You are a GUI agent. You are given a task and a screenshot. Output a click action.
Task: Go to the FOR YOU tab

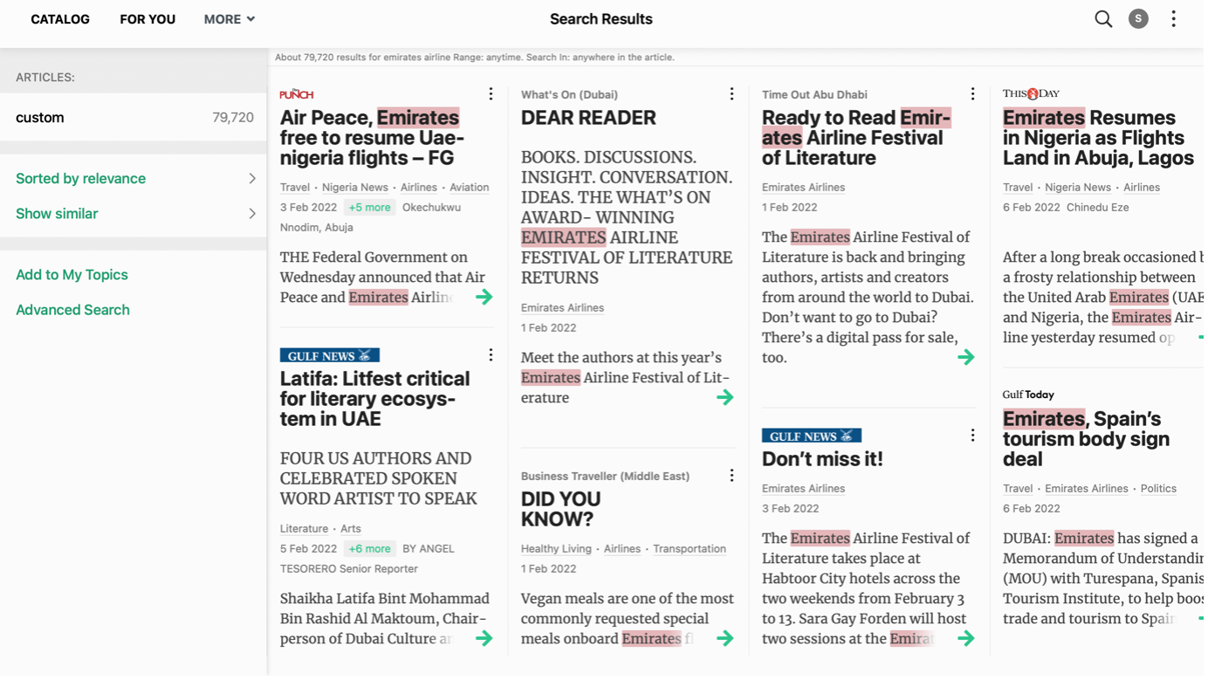[148, 19]
